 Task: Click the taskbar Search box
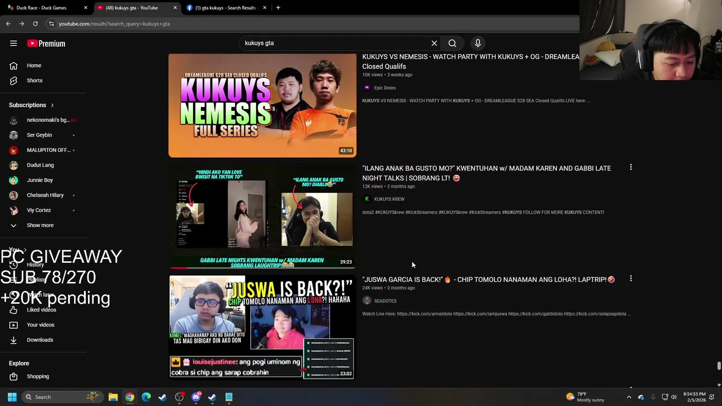[x=62, y=397]
